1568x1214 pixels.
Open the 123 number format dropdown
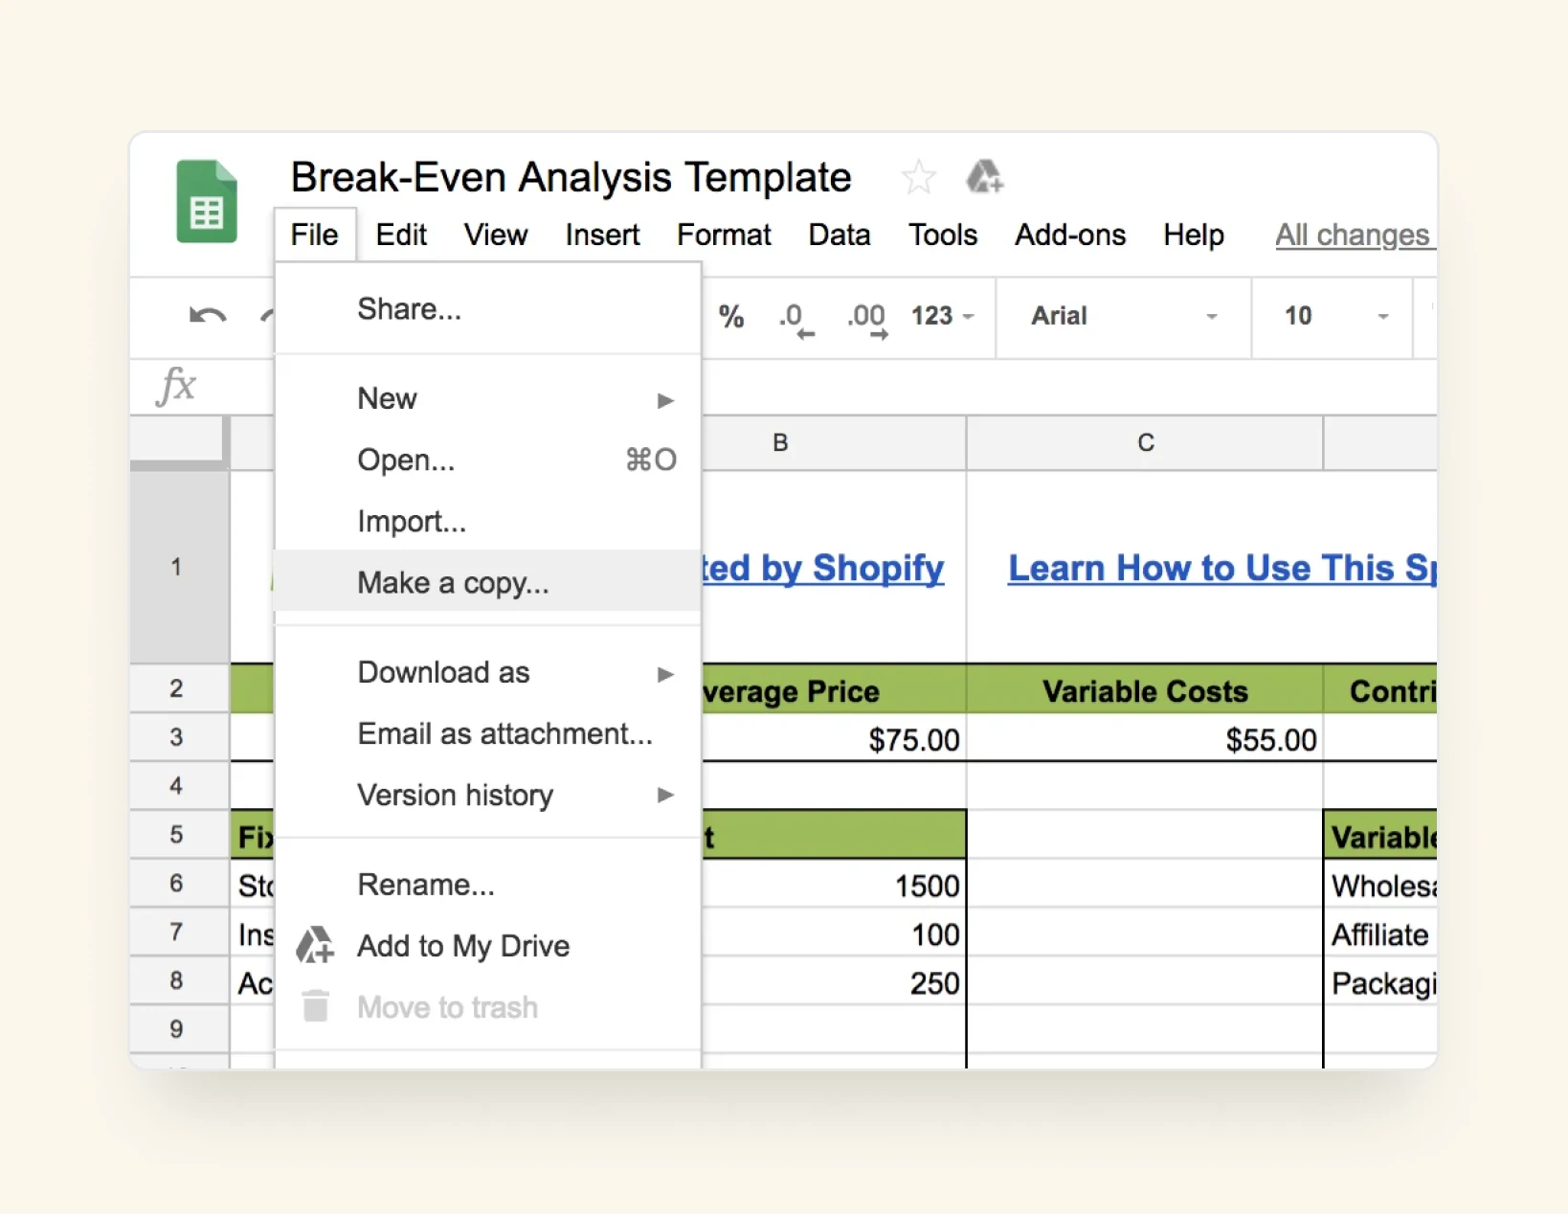click(942, 316)
